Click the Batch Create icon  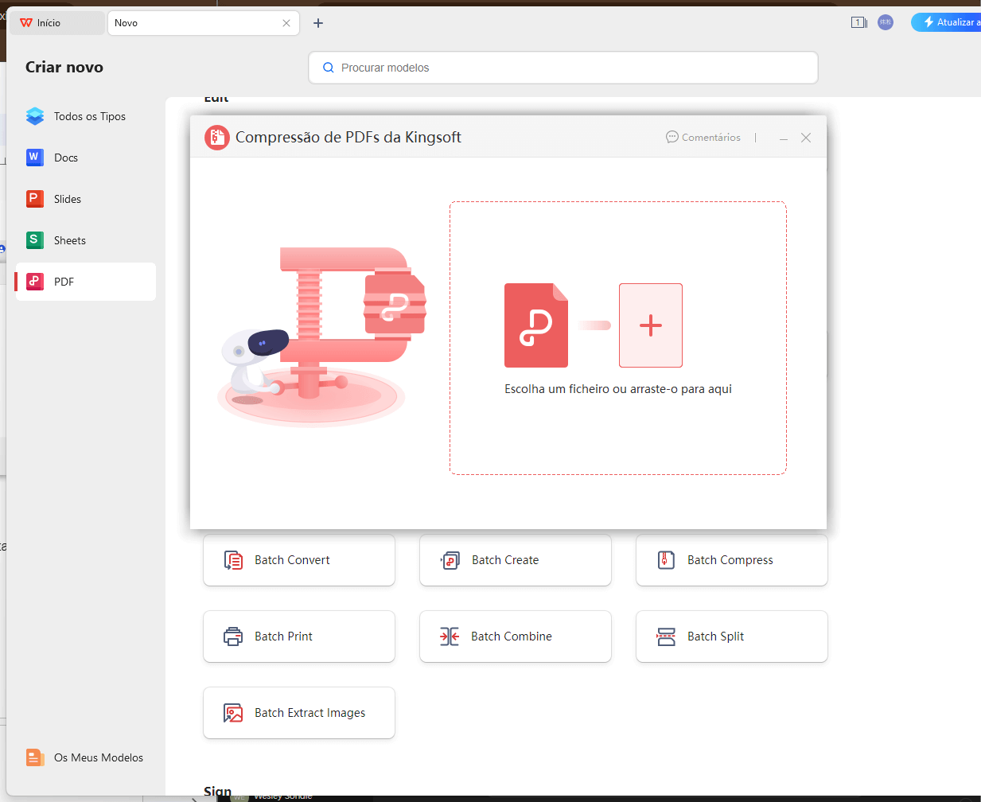pos(450,560)
